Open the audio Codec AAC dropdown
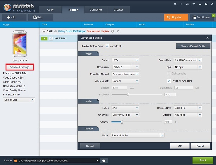 coord(125,108)
